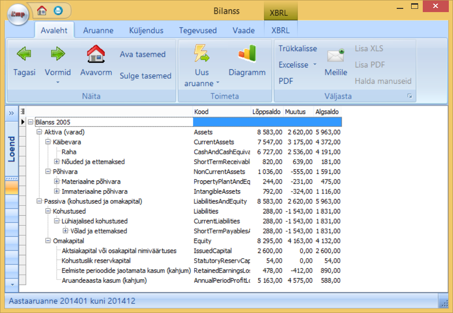Click the Lõppsaldo column header
The height and width of the screenshot is (313, 453).
pyautogui.click(x=266, y=112)
